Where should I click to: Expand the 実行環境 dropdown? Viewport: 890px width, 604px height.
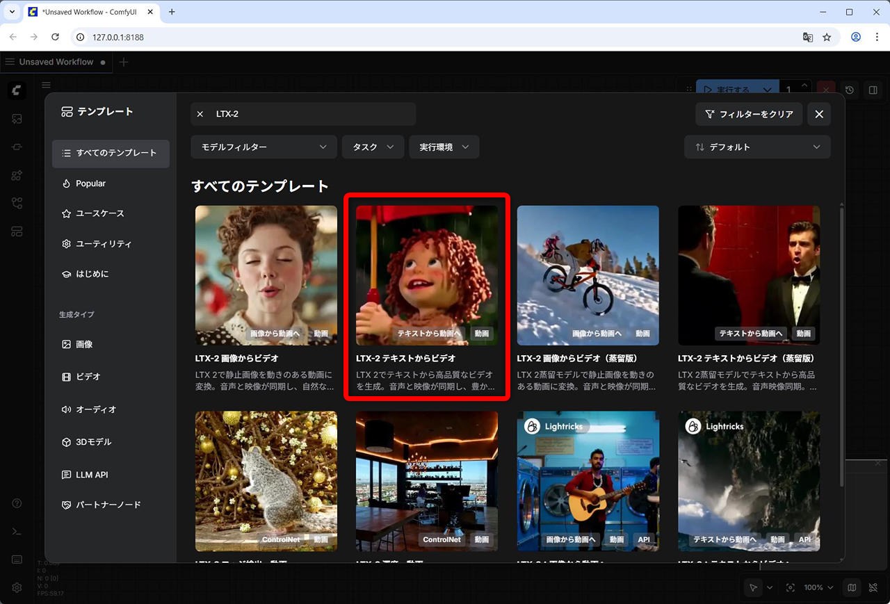[x=444, y=147]
